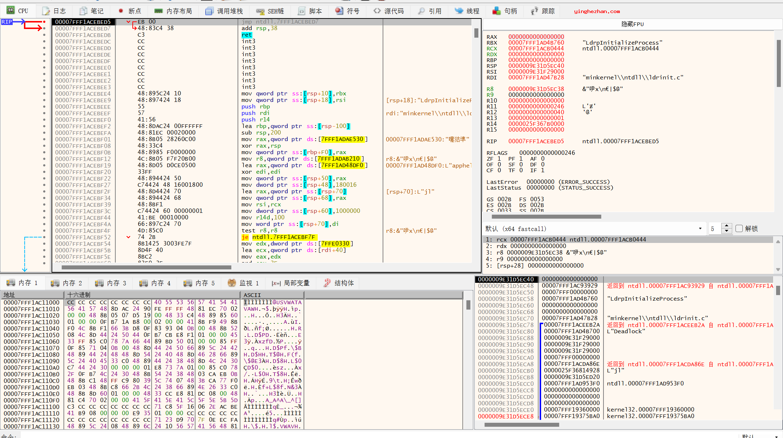Click the 符号 symbols tab icon

click(x=339, y=11)
